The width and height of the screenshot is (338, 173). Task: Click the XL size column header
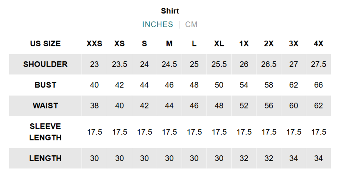pyautogui.click(x=219, y=44)
